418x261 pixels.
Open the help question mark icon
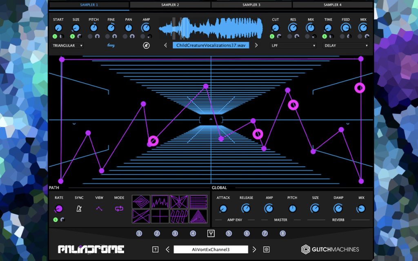click(156, 249)
